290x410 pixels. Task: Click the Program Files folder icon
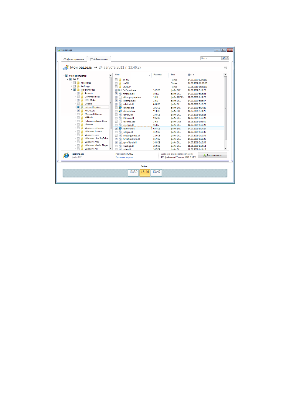click(x=78, y=90)
